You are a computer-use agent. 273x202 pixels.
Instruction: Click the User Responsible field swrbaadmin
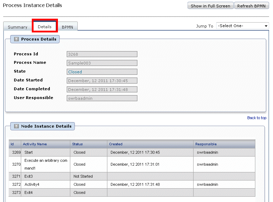click(x=102, y=98)
